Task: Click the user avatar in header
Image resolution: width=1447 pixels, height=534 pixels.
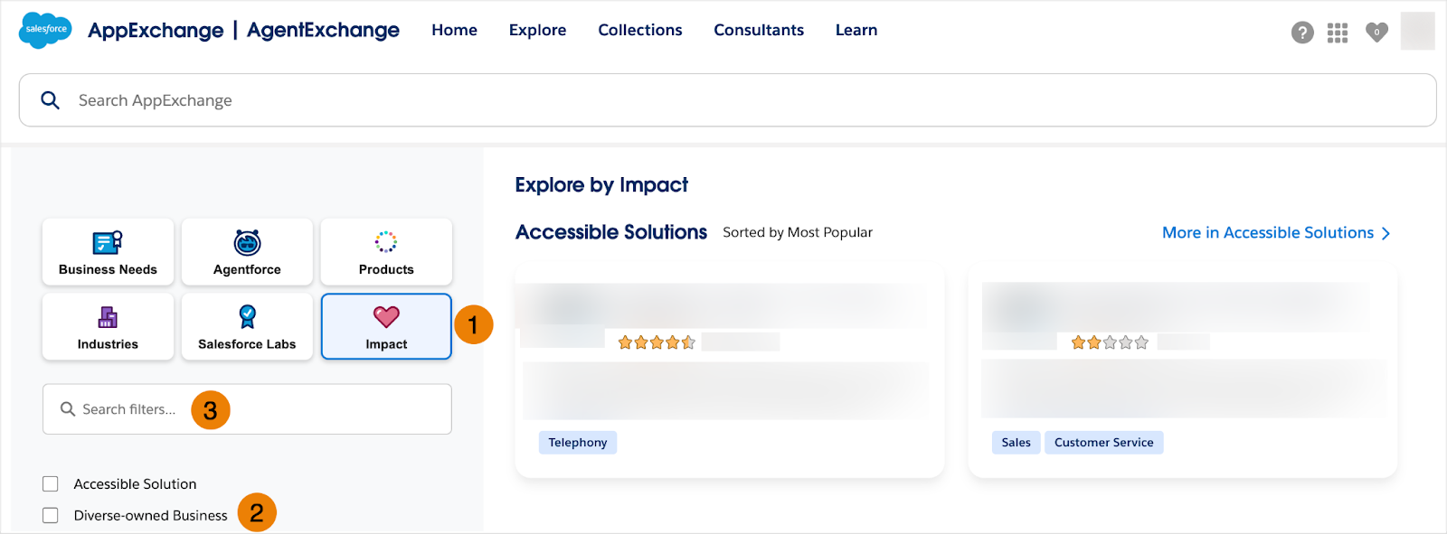Action: 1417,31
